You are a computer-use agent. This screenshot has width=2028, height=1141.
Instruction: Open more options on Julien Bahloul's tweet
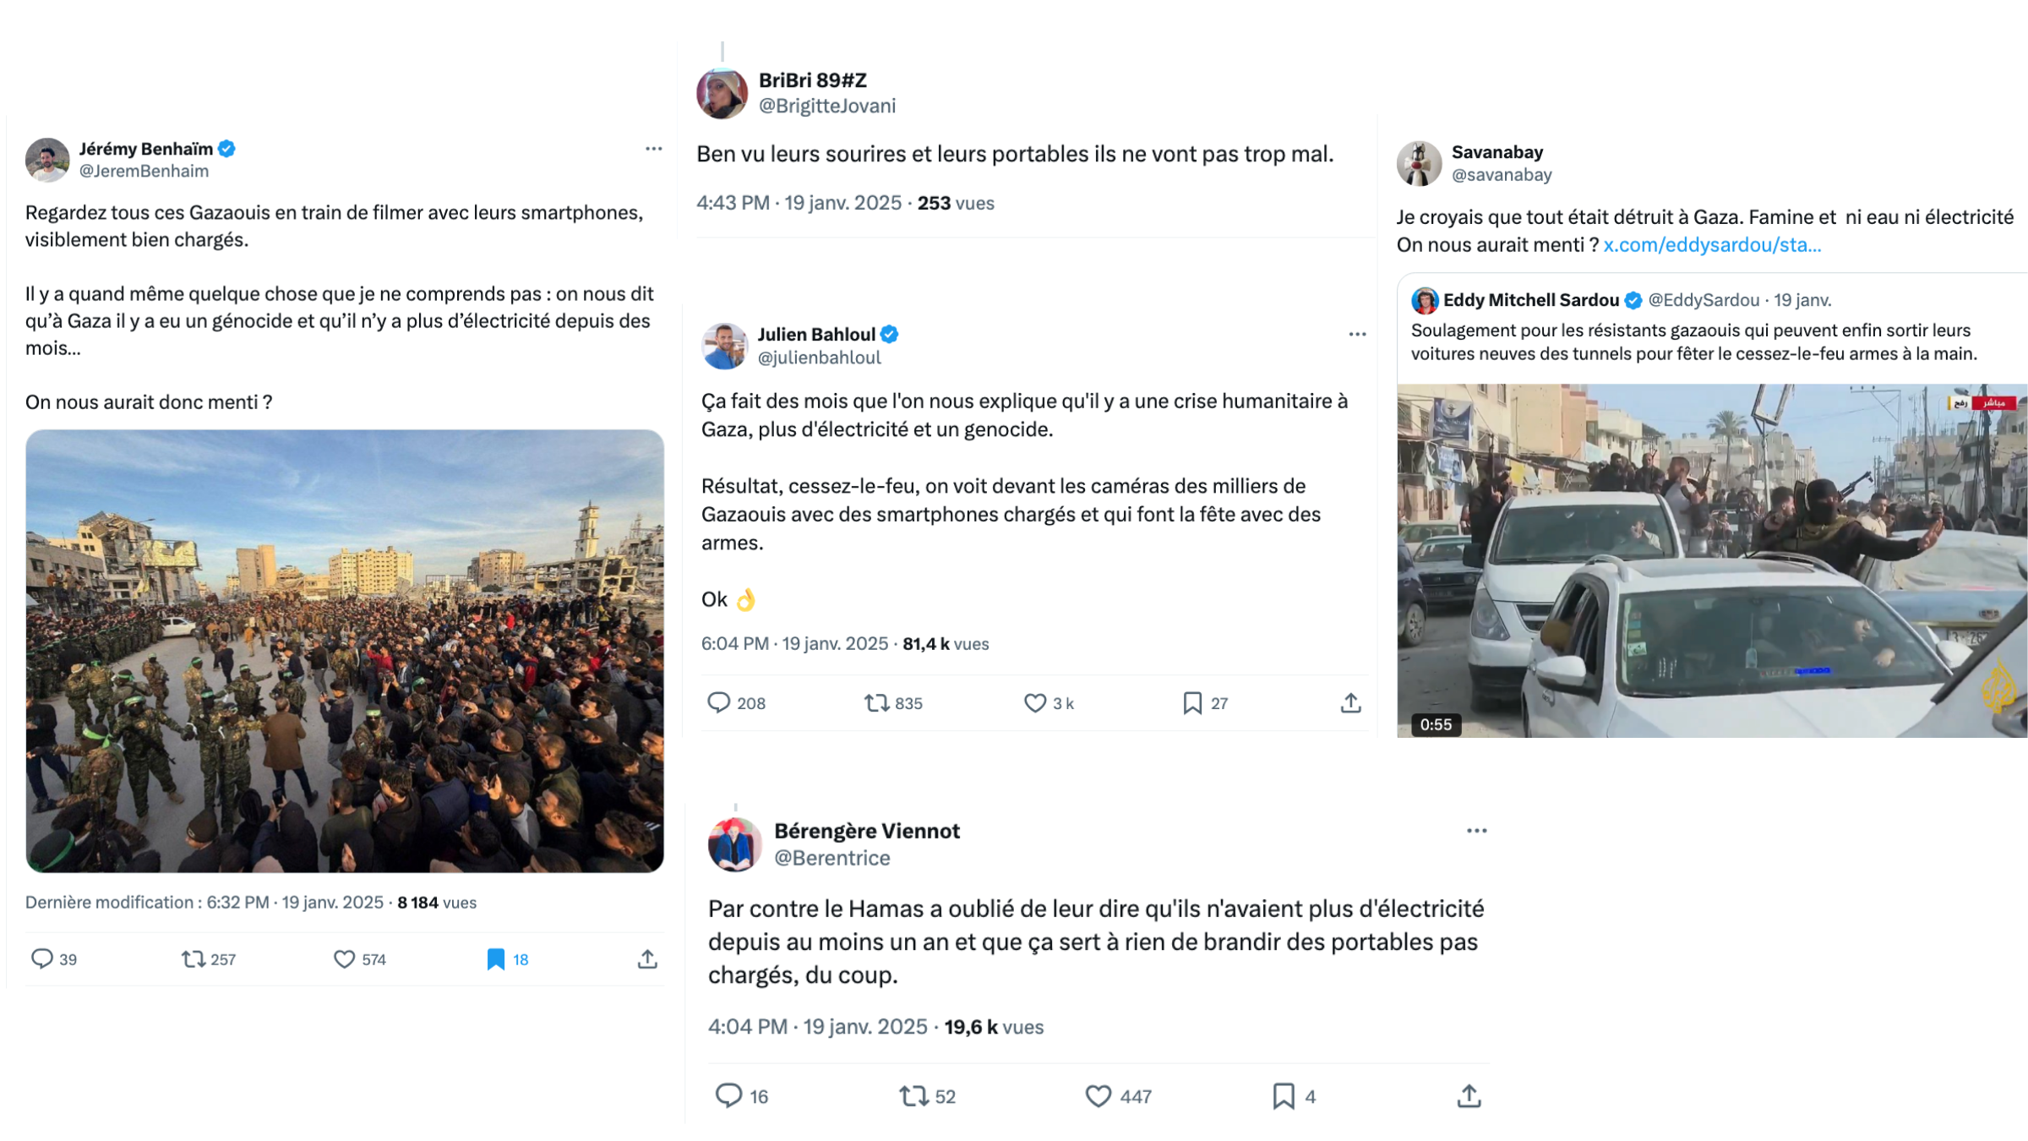(1357, 335)
